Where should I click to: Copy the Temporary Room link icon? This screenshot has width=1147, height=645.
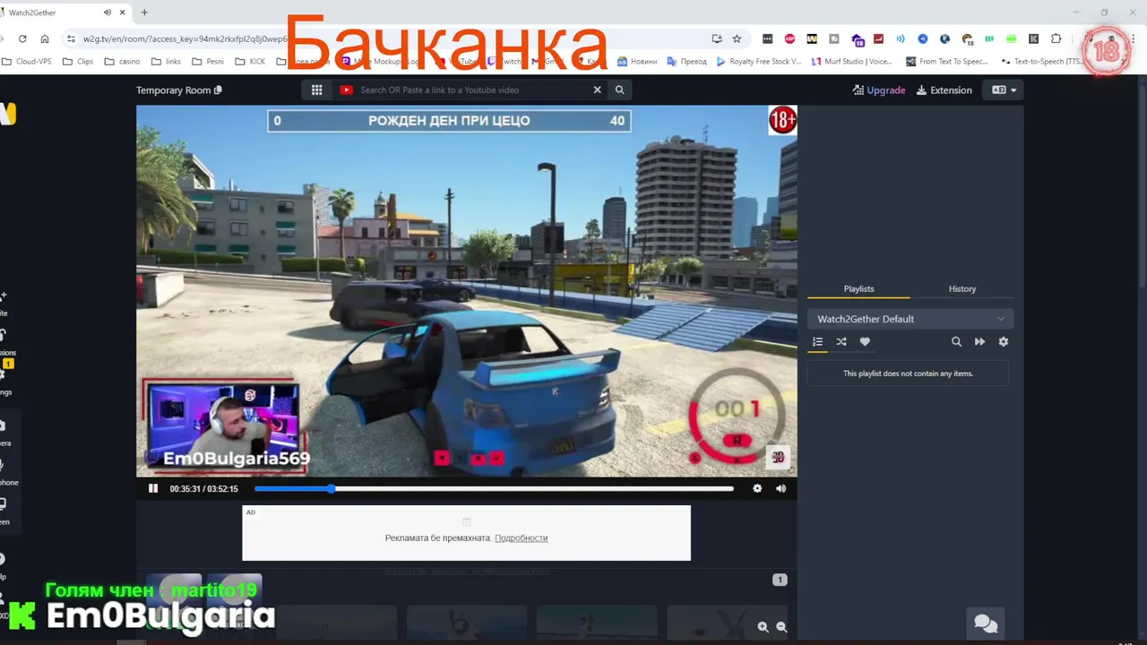[x=218, y=90]
